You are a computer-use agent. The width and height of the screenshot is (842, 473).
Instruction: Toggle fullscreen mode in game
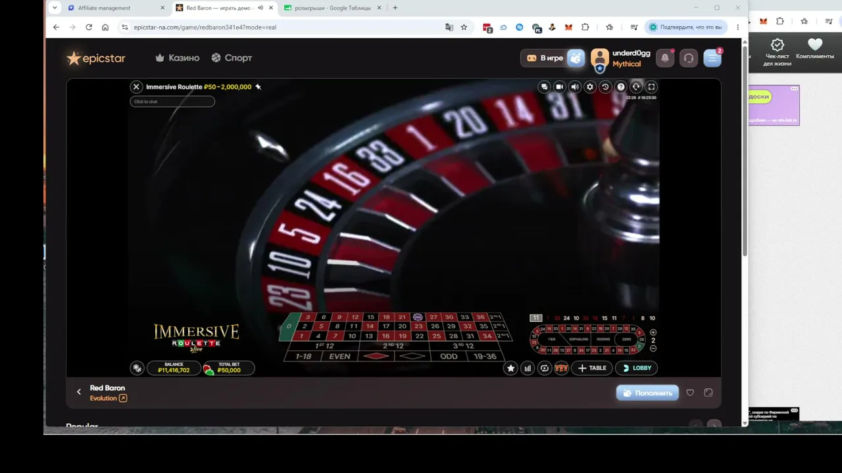[x=651, y=87]
